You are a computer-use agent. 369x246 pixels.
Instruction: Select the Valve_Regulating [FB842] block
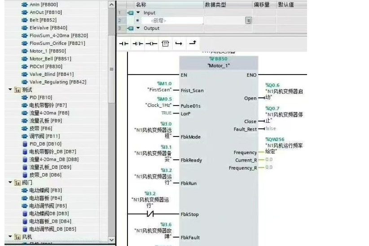[x=58, y=82]
